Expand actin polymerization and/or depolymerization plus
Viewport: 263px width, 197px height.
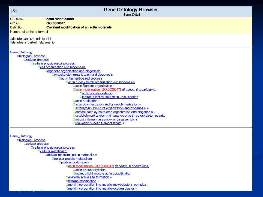[x=140, y=105]
